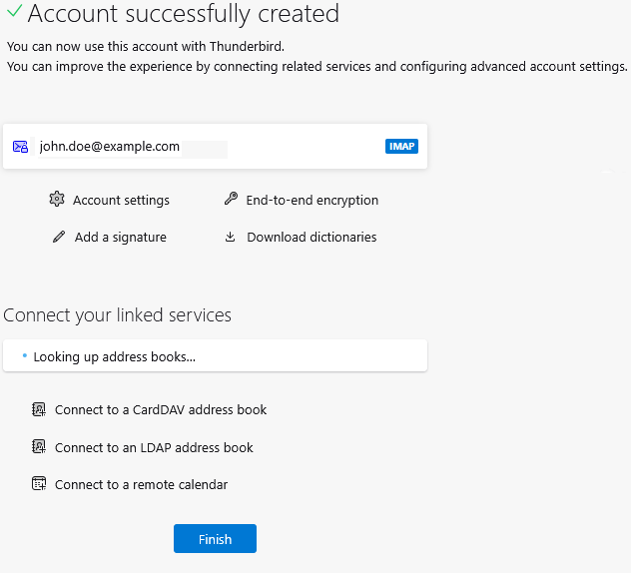Open the Account settings link

[x=121, y=201]
